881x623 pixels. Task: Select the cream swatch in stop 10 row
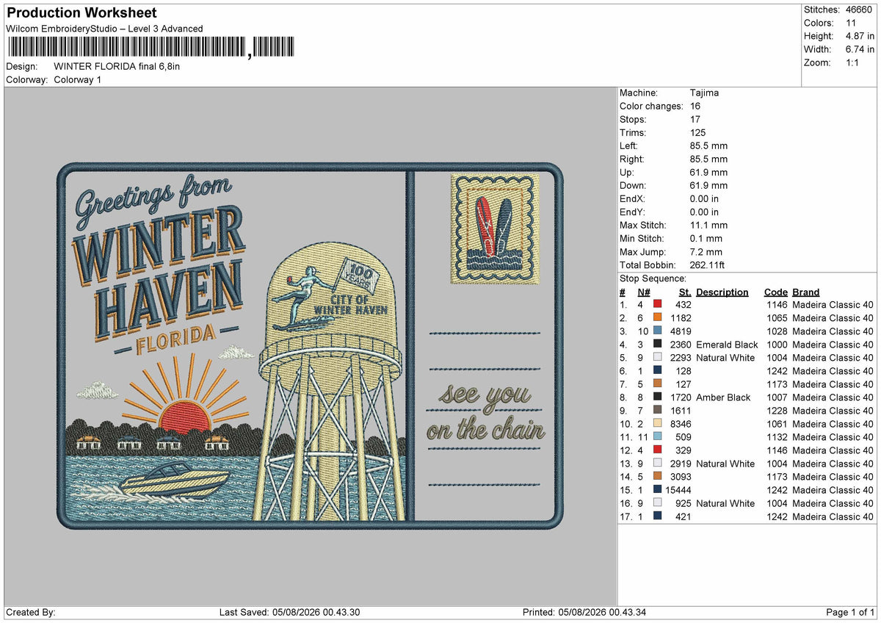coord(657,423)
